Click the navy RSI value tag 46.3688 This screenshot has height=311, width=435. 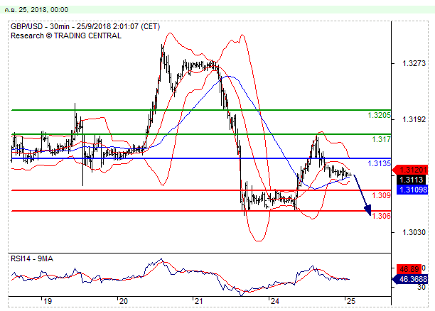[410, 279]
